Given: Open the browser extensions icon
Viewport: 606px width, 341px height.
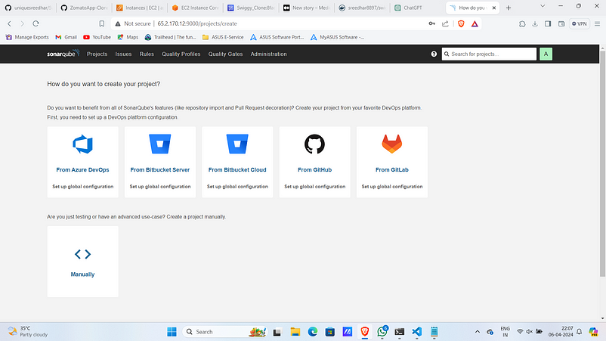Looking at the screenshot, I should [522, 23].
